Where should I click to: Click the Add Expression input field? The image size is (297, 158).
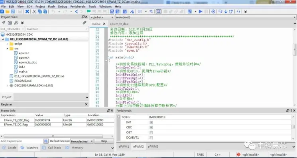pyautogui.click(x=22, y=141)
